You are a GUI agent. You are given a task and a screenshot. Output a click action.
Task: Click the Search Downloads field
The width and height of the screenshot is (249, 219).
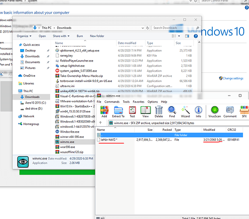pos(175,28)
